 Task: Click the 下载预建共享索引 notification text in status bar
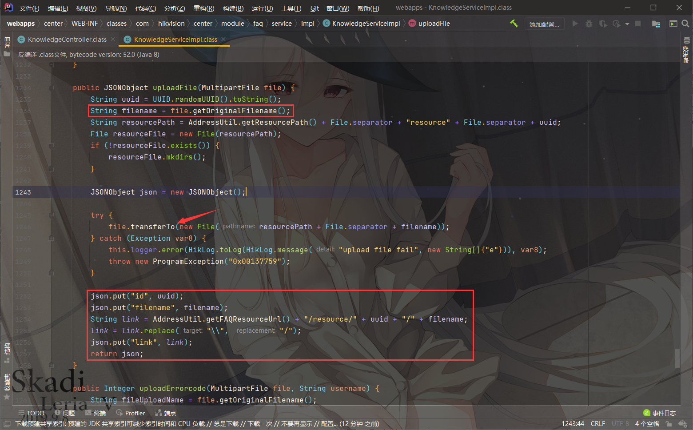tap(197, 424)
